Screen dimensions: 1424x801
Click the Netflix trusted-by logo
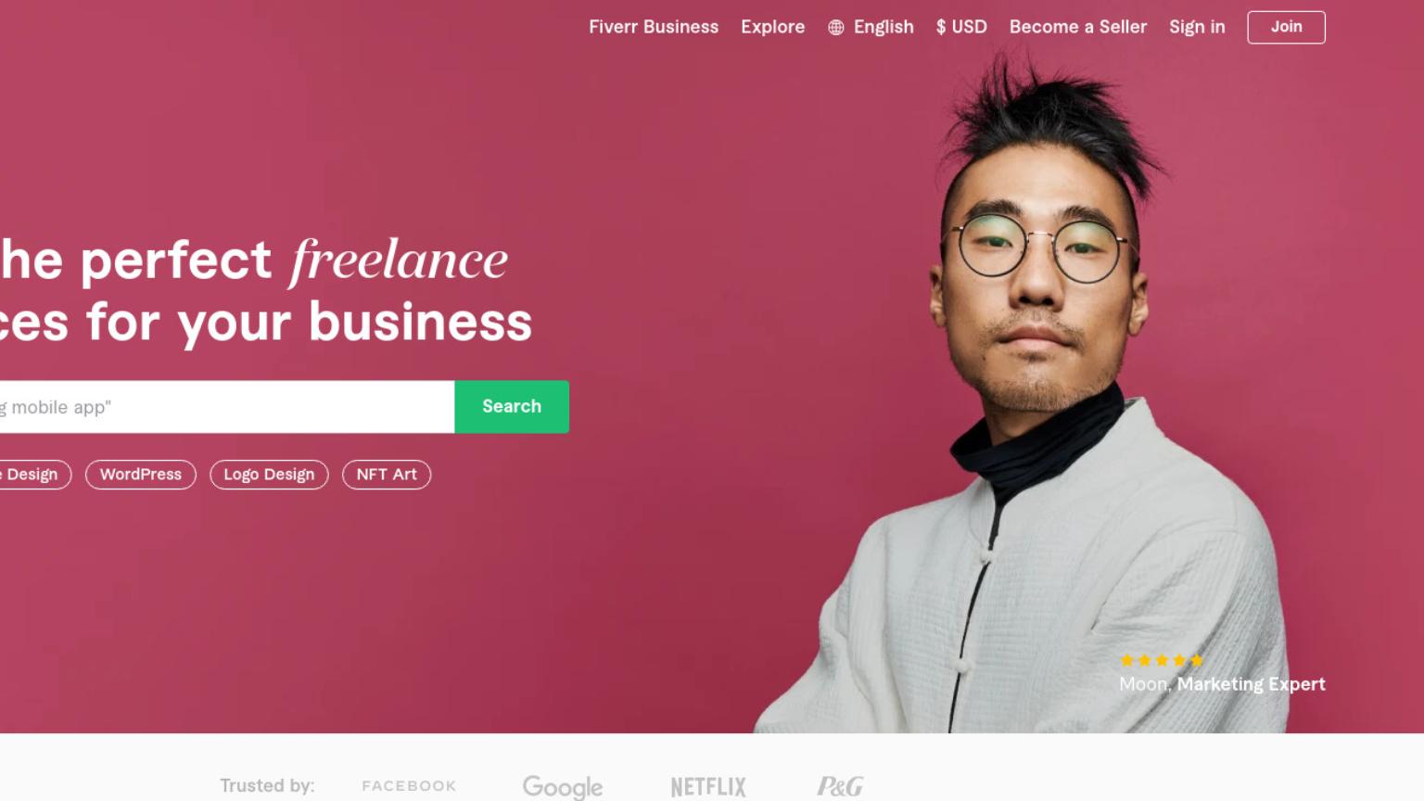[x=708, y=787]
